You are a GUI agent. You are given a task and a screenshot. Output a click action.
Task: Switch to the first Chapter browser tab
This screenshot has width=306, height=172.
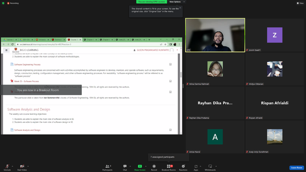[90, 40]
